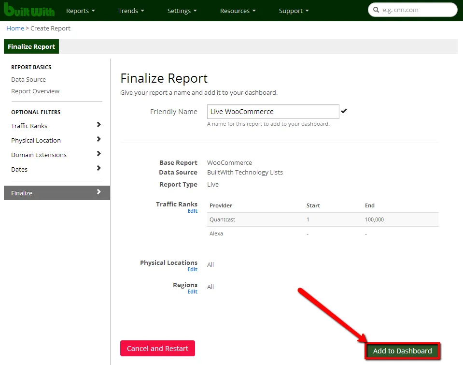The height and width of the screenshot is (365, 463).
Task: Click the search magnifier icon
Action: (376, 10)
